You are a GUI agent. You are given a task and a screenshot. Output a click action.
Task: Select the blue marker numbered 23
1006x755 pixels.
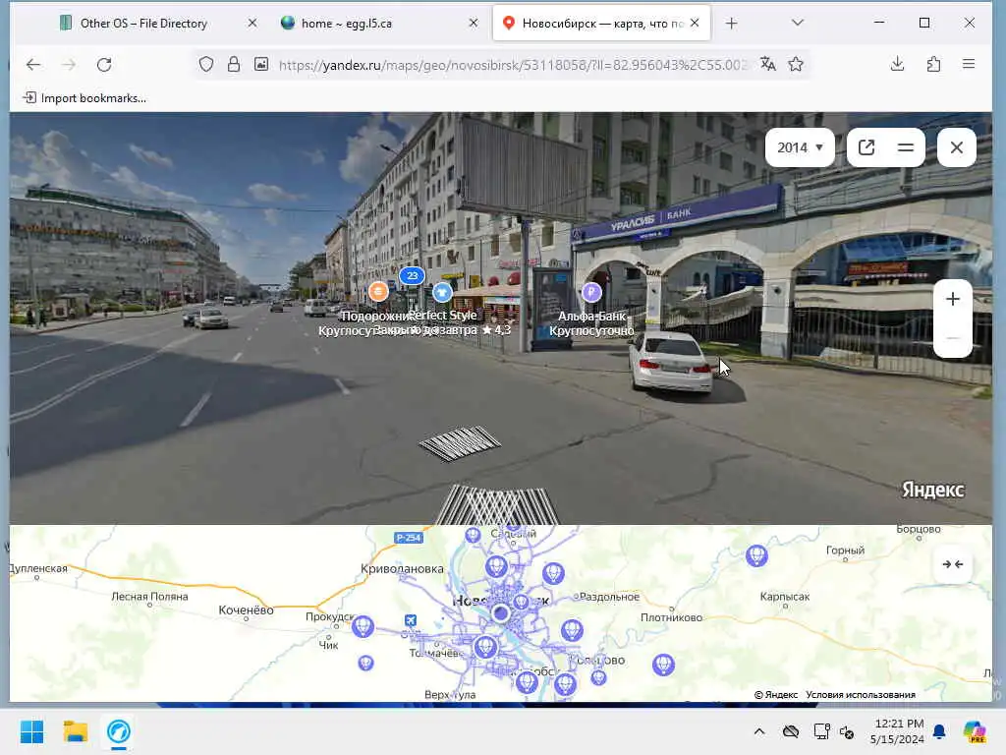coord(412,275)
